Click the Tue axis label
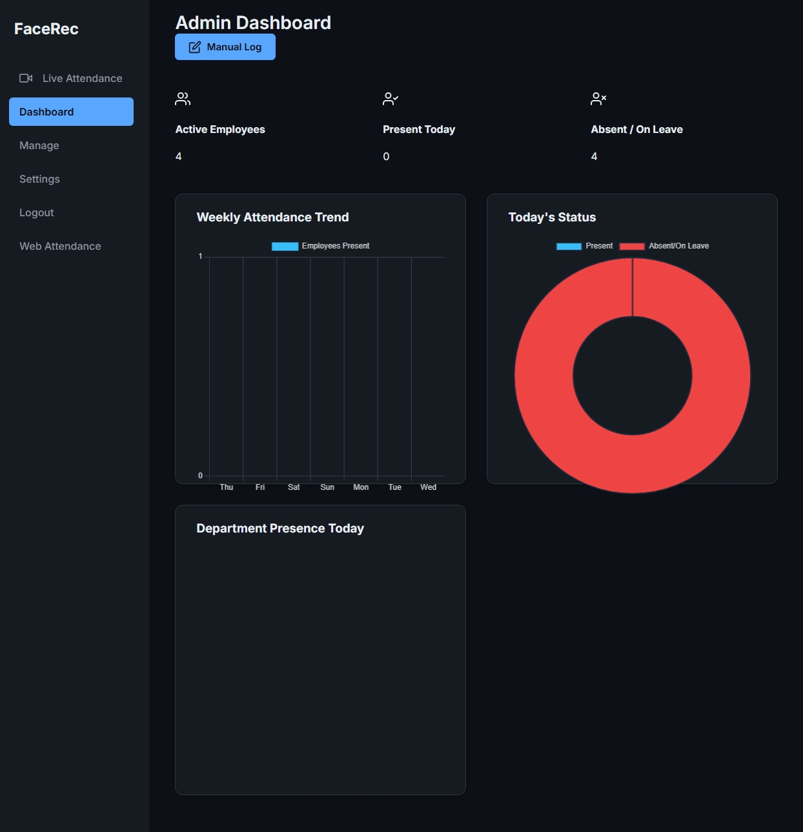 pos(395,487)
